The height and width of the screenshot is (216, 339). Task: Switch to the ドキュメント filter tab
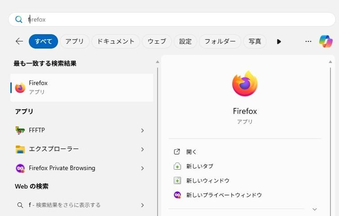pos(116,41)
